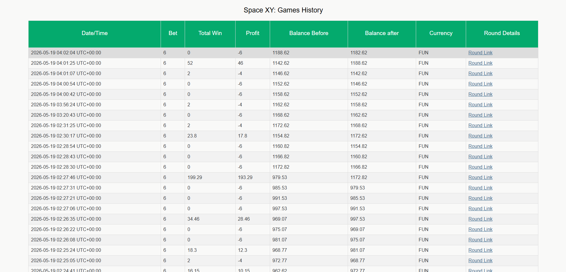Open Round Link for 04:01:25 row

(480, 63)
